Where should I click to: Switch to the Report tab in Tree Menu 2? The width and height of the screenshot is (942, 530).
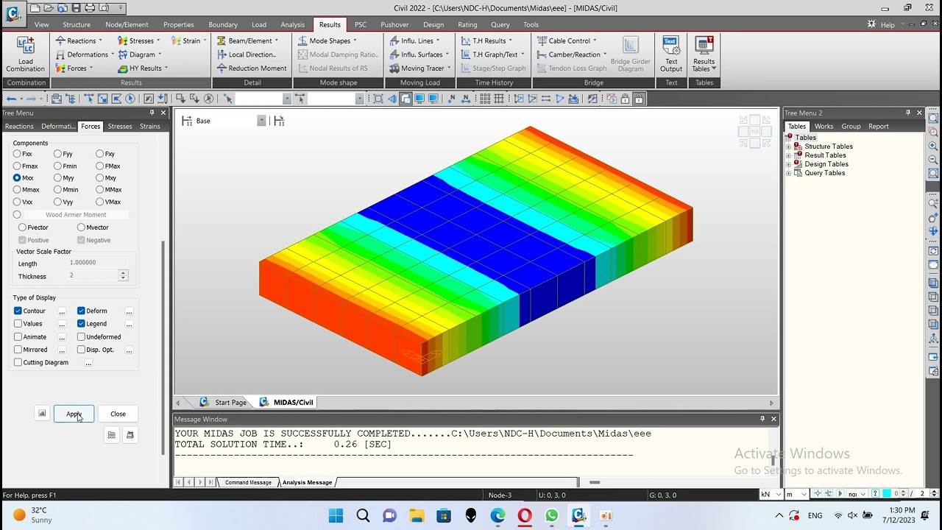pyautogui.click(x=878, y=127)
